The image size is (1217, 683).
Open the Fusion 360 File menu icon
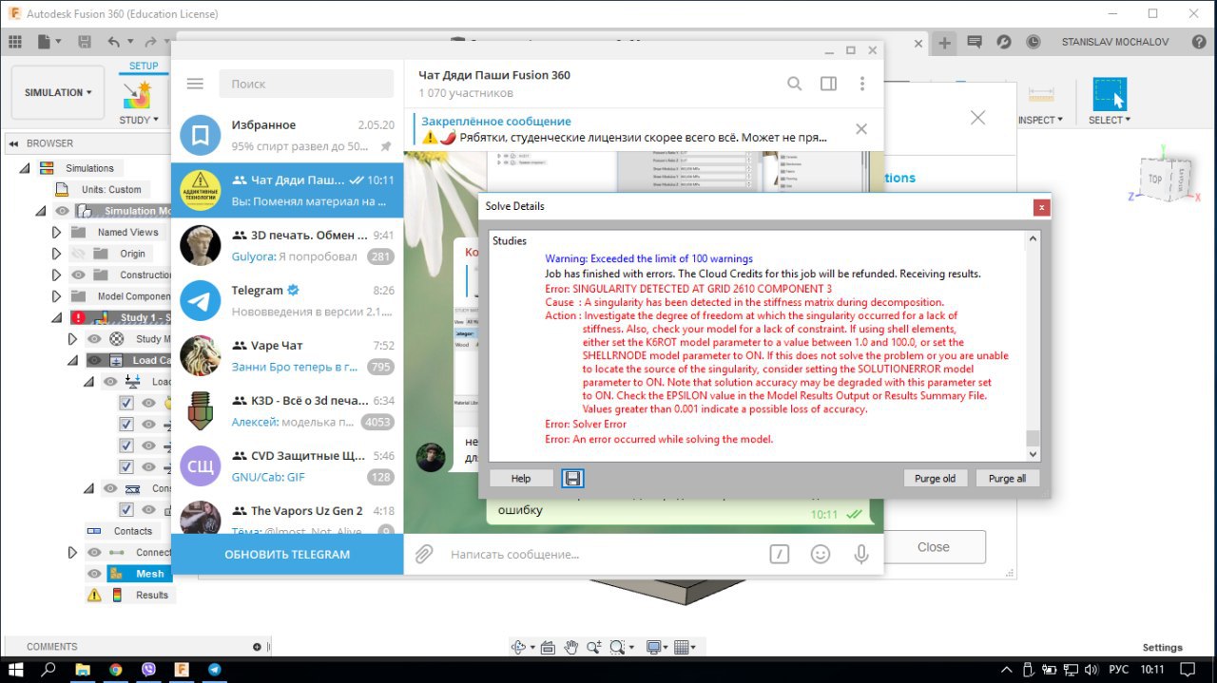[45, 42]
